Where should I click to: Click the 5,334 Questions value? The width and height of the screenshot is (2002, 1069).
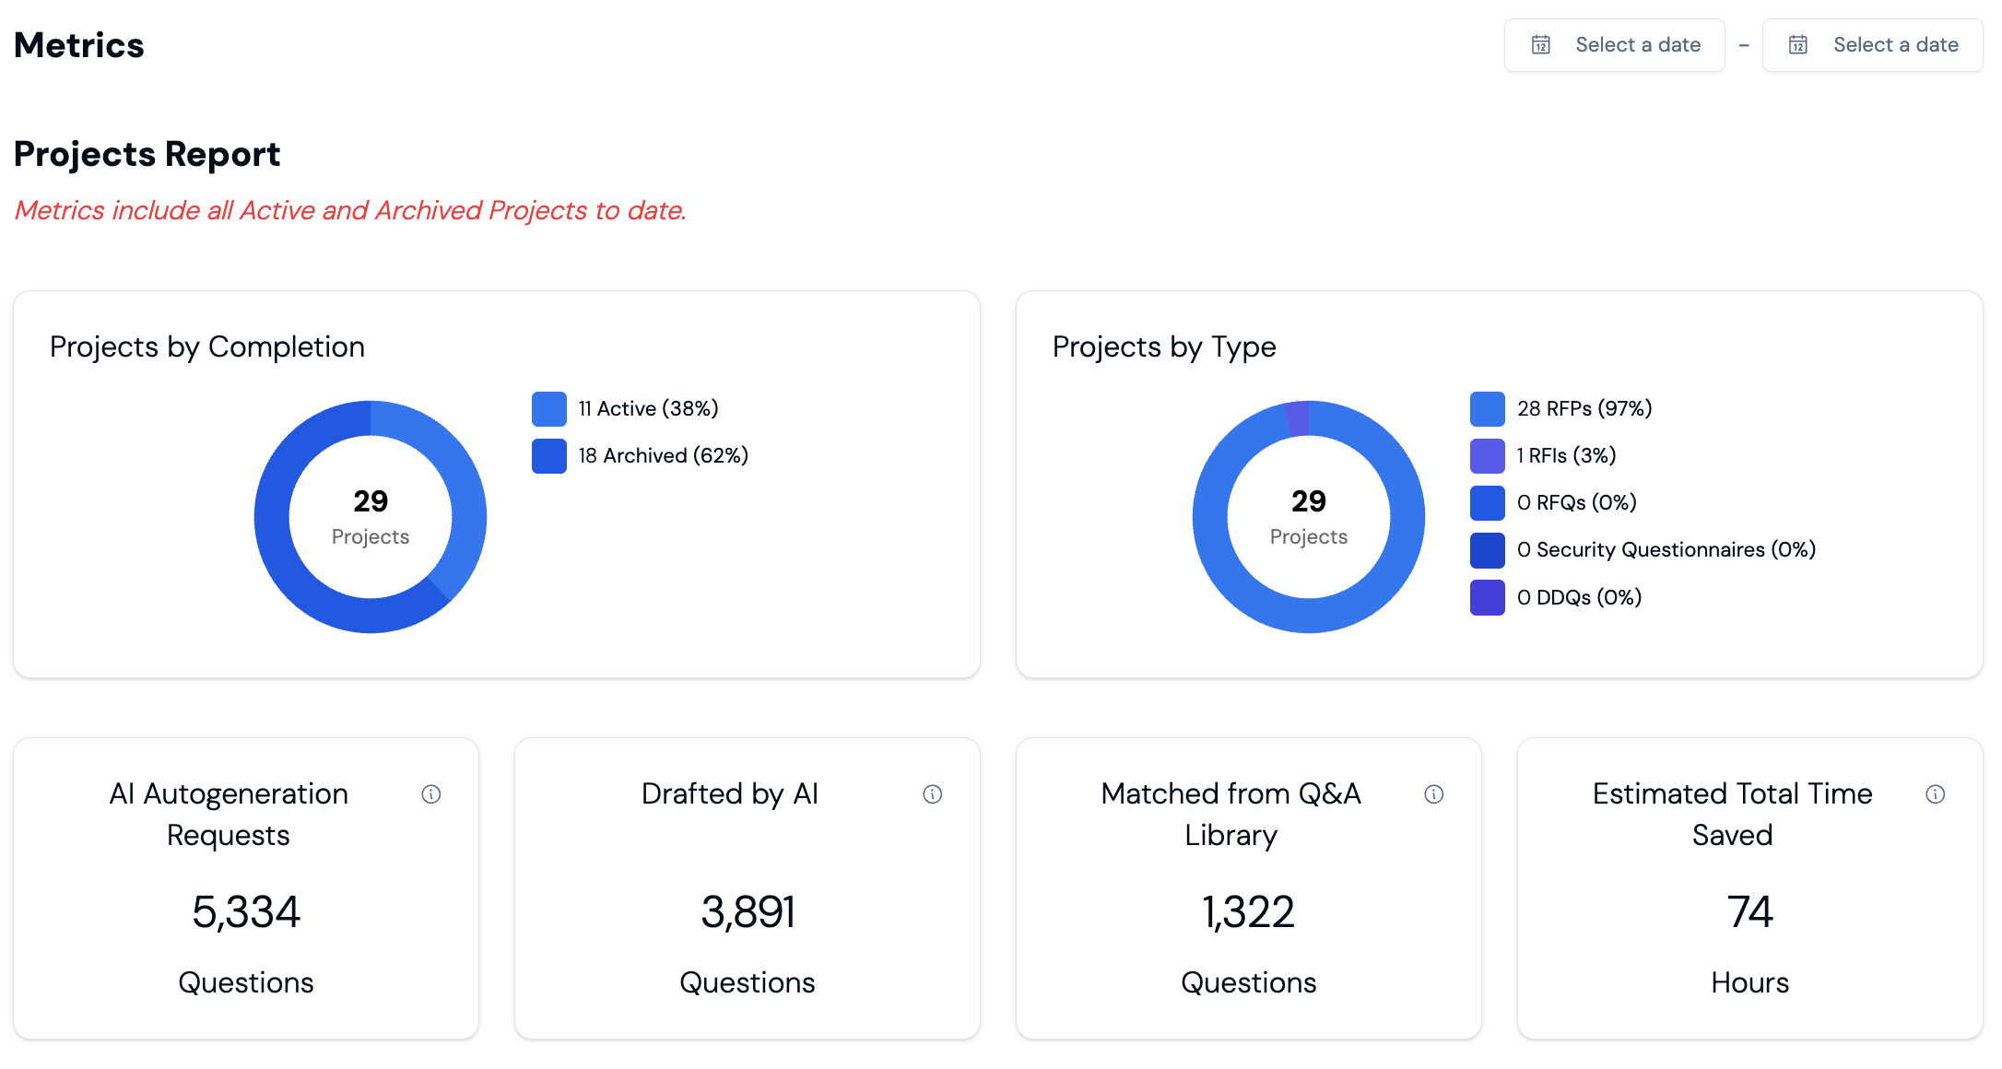click(246, 912)
